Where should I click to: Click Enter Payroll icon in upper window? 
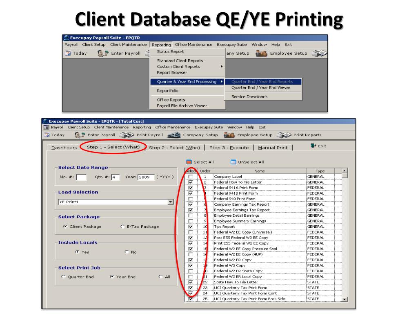pos(103,54)
